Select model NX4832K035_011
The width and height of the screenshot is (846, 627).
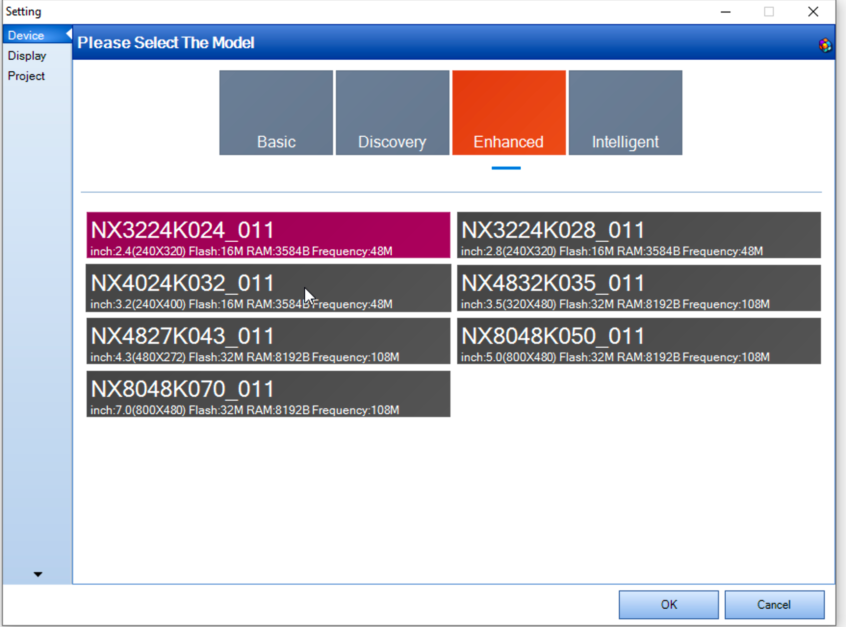click(638, 288)
